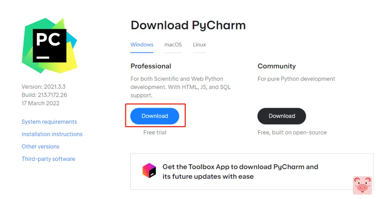Click the Free trial label
This screenshot has width=376, height=199.
[155, 132]
